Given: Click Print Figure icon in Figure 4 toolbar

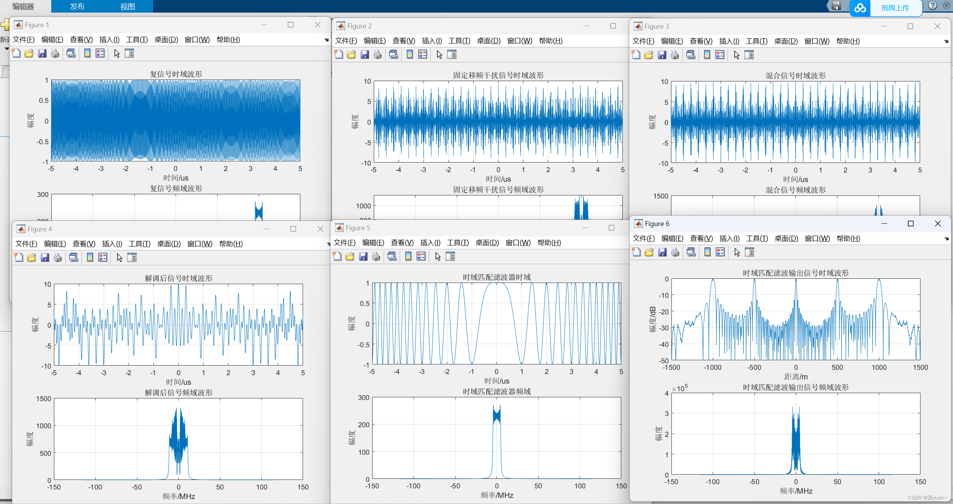Looking at the screenshot, I should click(x=58, y=258).
